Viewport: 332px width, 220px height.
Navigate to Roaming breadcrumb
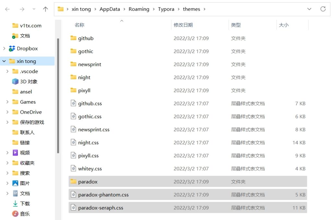click(x=139, y=9)
